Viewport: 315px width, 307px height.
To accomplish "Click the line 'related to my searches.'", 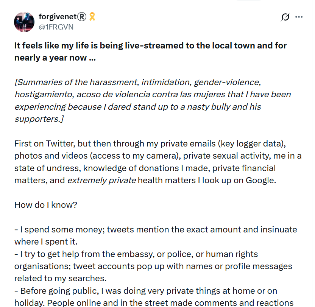I will [60, 279].
